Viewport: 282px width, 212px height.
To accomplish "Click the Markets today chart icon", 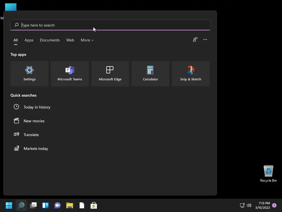I will [16, 148].
